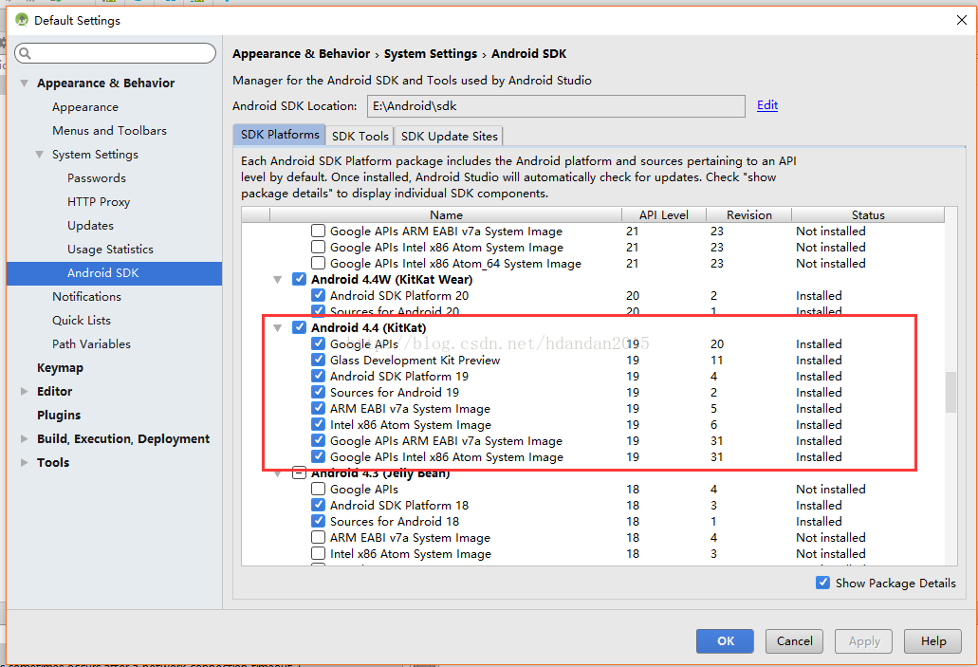This screenshot has height=667, width=978.
Task: Toggle Android 4.4W (KitKat Wear) group checkbox
Action: coord(300,279)
